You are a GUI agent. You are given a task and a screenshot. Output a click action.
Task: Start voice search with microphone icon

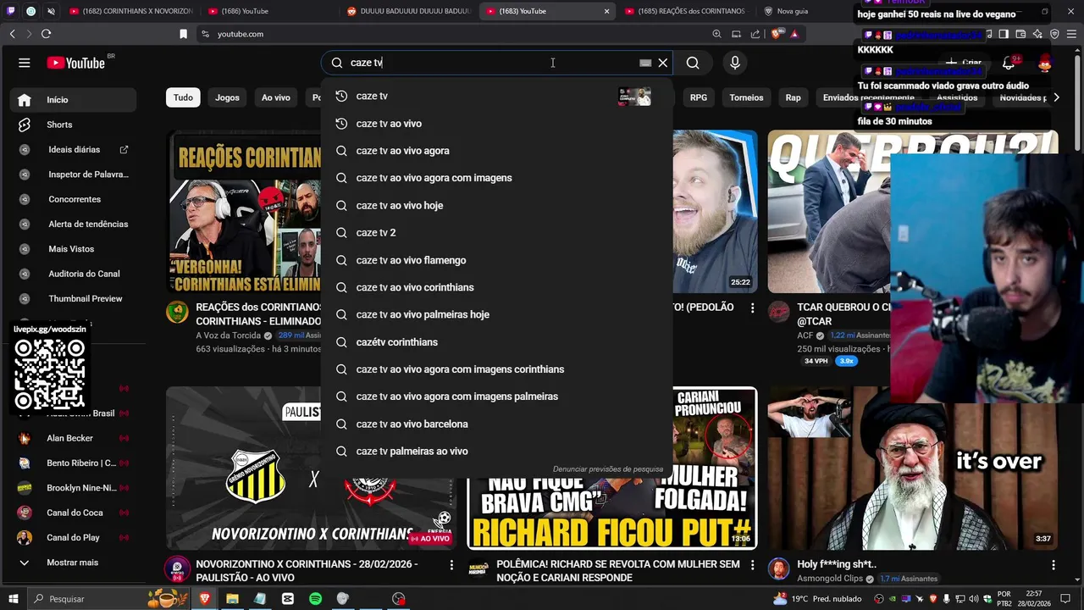735,63
